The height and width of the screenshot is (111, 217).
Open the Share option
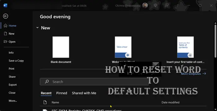(x=12, y=77)
